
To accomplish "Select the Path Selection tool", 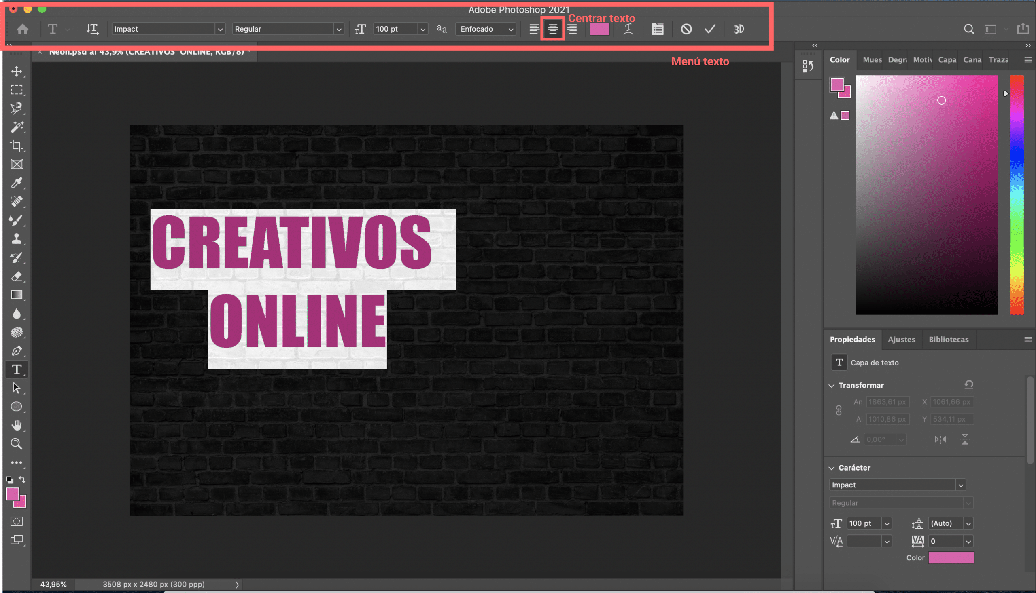I will point(17,388).
